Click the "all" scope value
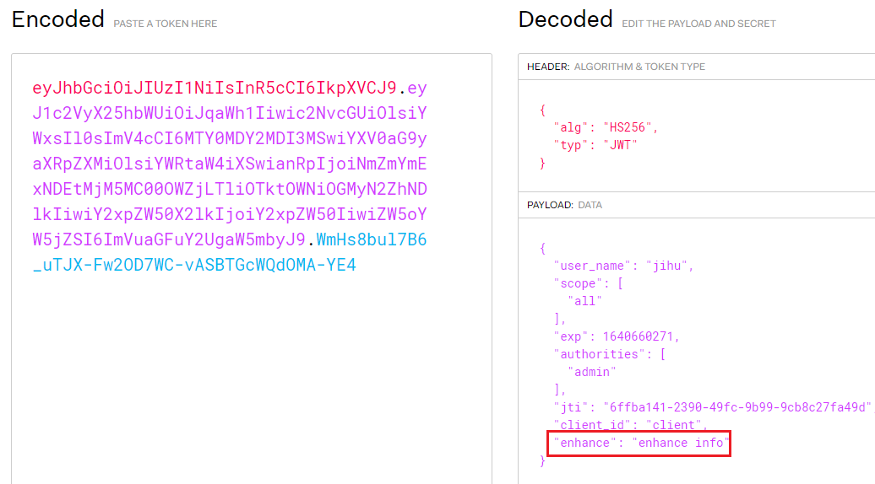Viewport: 875px width, 484px height. 584,301
